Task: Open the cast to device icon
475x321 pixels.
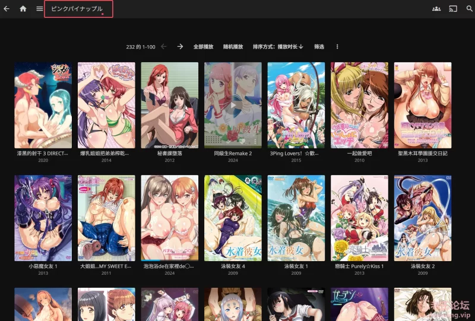Action: pyautogui.click(x=453, y=9)
